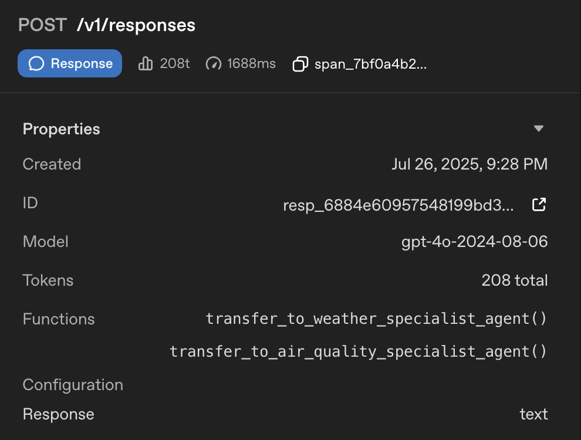Click the transfer_to_air_quality_specialist_agent() function

click(358, 351)
